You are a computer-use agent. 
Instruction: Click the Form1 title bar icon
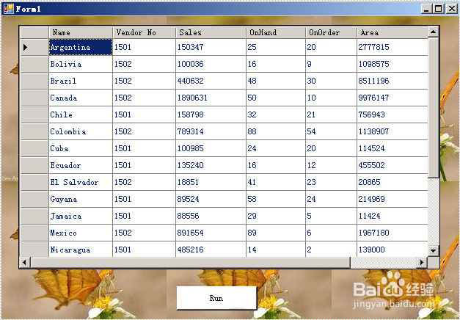point(9,9)
